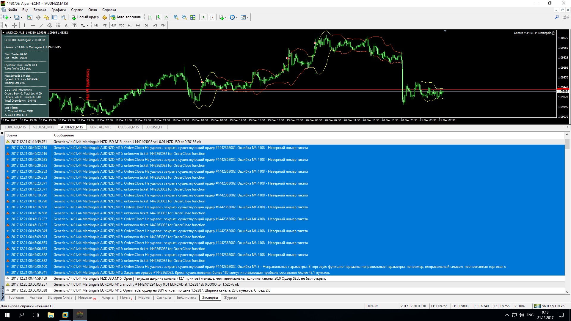571x321 pixels.
Task: Open File Explorer from the taskbar
Action: (x=51, y=315)
